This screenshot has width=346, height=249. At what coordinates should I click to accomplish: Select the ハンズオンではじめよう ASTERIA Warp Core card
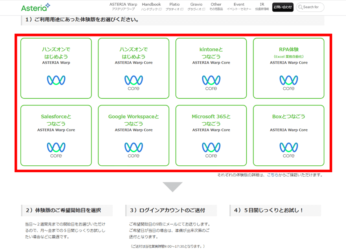(134, 68)
